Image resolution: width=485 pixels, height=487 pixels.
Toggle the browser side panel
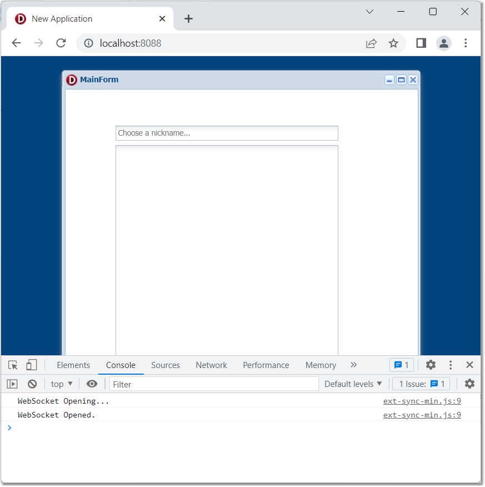pyautogui.click(x=421, y=43)
